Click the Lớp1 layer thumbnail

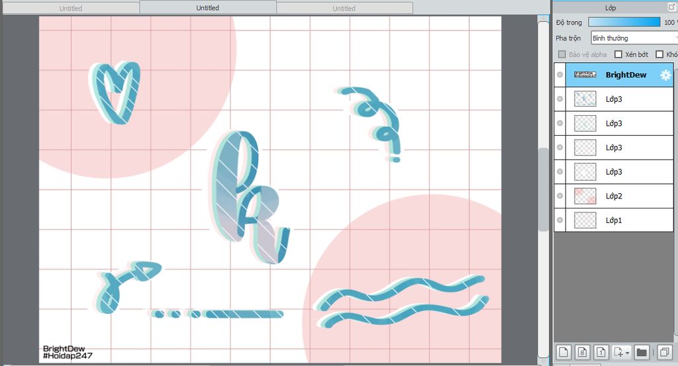(585, 220)
